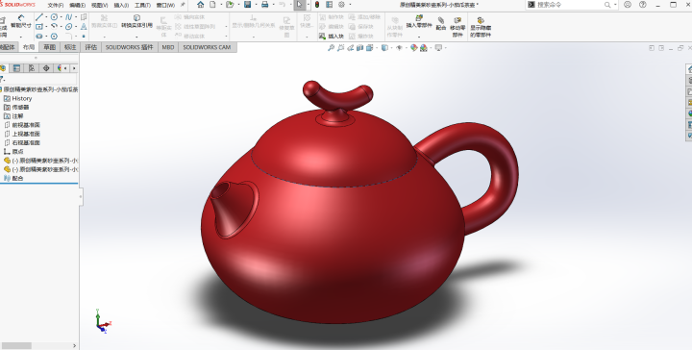Switch to the SOLIDWORKS CAM tab
The image size is (692, 350).
[207, 47]
